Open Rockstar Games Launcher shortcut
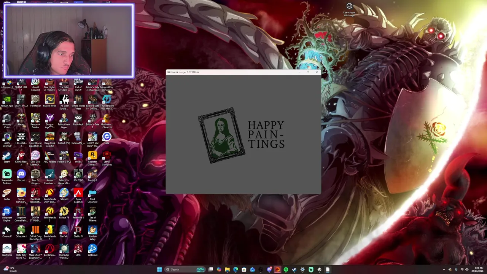Screen dimensions: 487x274 point(92,158)
